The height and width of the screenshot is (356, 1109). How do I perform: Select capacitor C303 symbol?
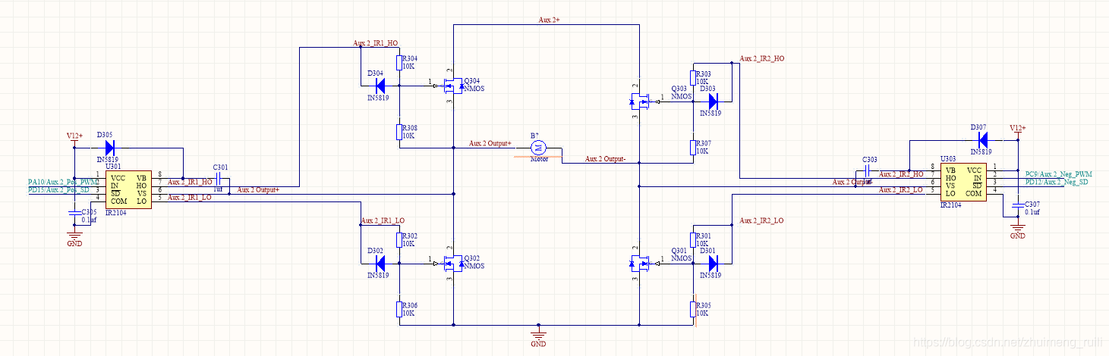(869, 172)
